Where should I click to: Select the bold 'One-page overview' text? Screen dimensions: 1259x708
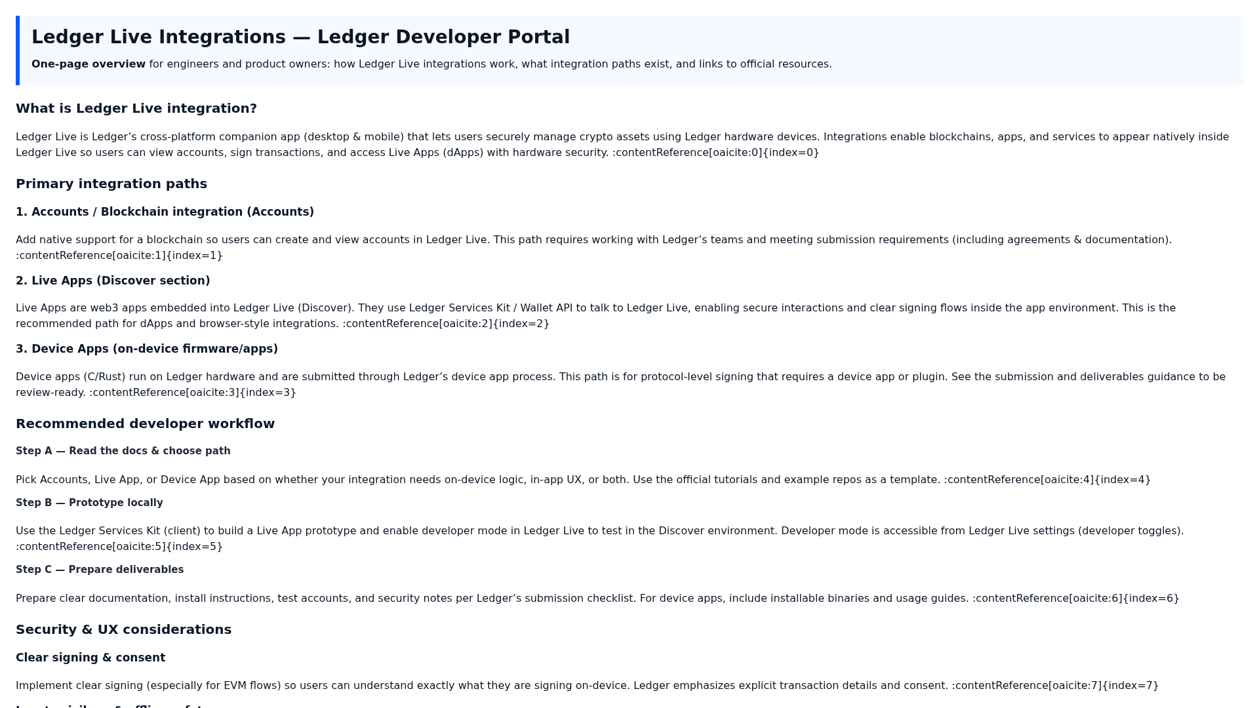tap(89, 64)
